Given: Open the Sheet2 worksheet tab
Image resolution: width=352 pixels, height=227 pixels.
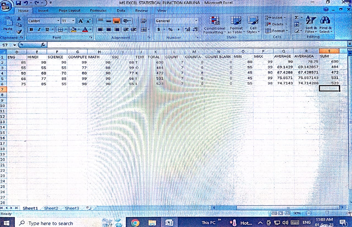Looking at the screenshot, I should point(51,208).
